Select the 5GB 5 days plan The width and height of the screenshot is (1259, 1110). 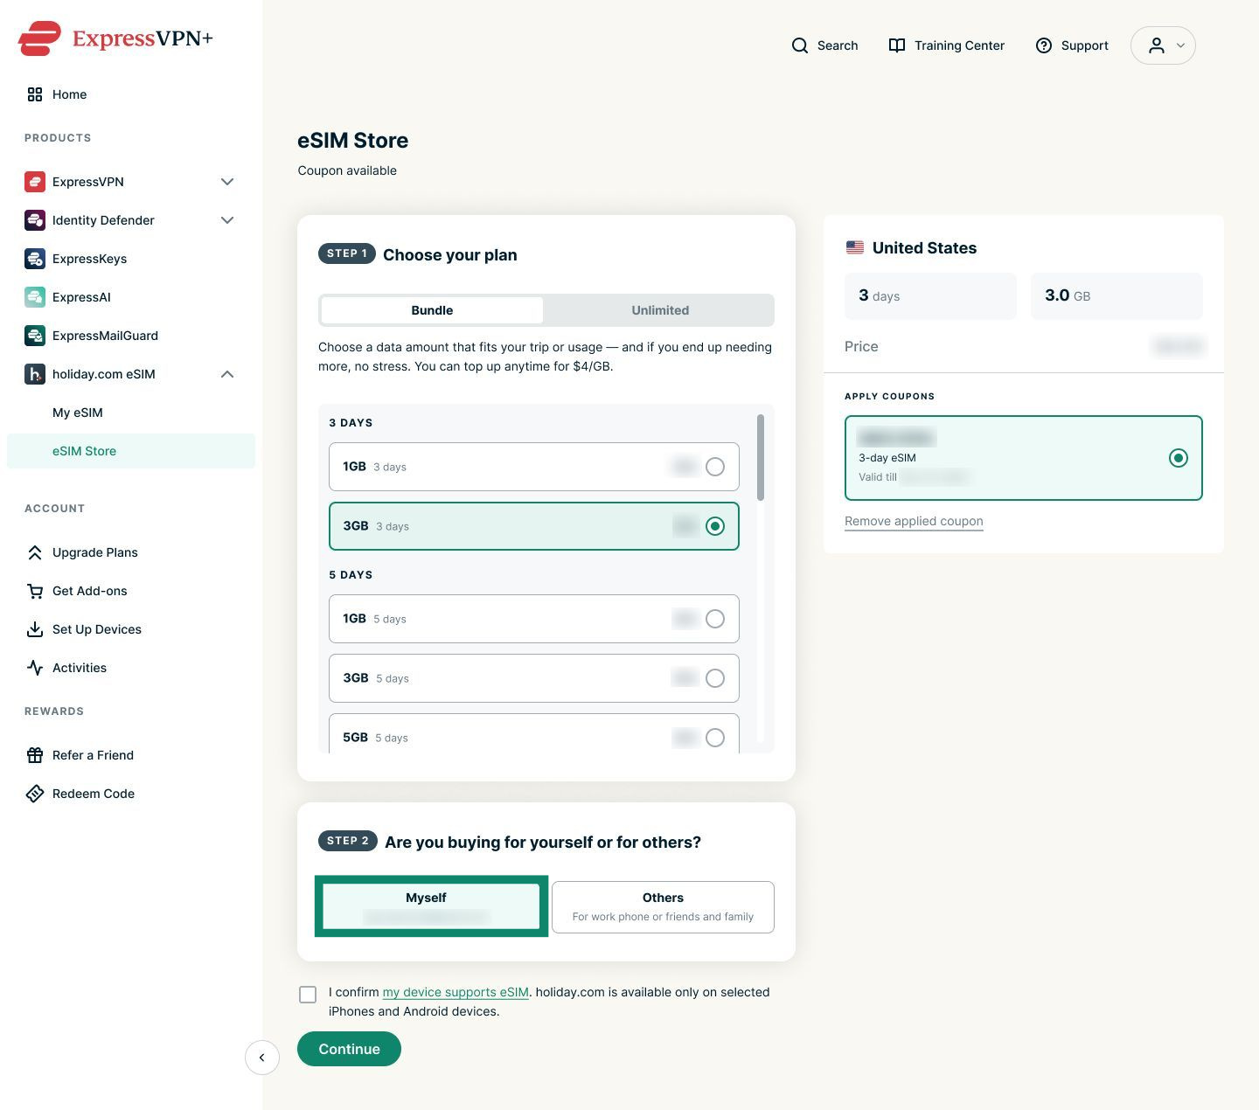click(x=534, y=734)
